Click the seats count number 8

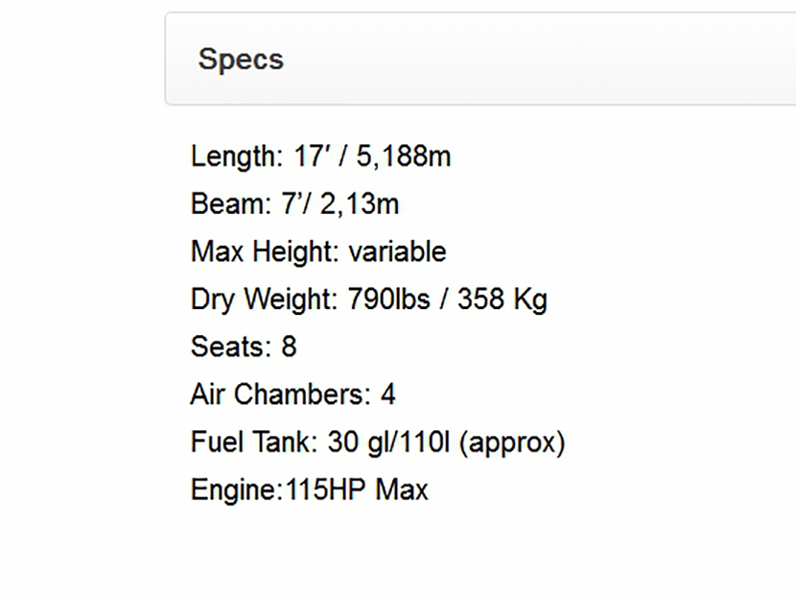(x=289, y=347)
